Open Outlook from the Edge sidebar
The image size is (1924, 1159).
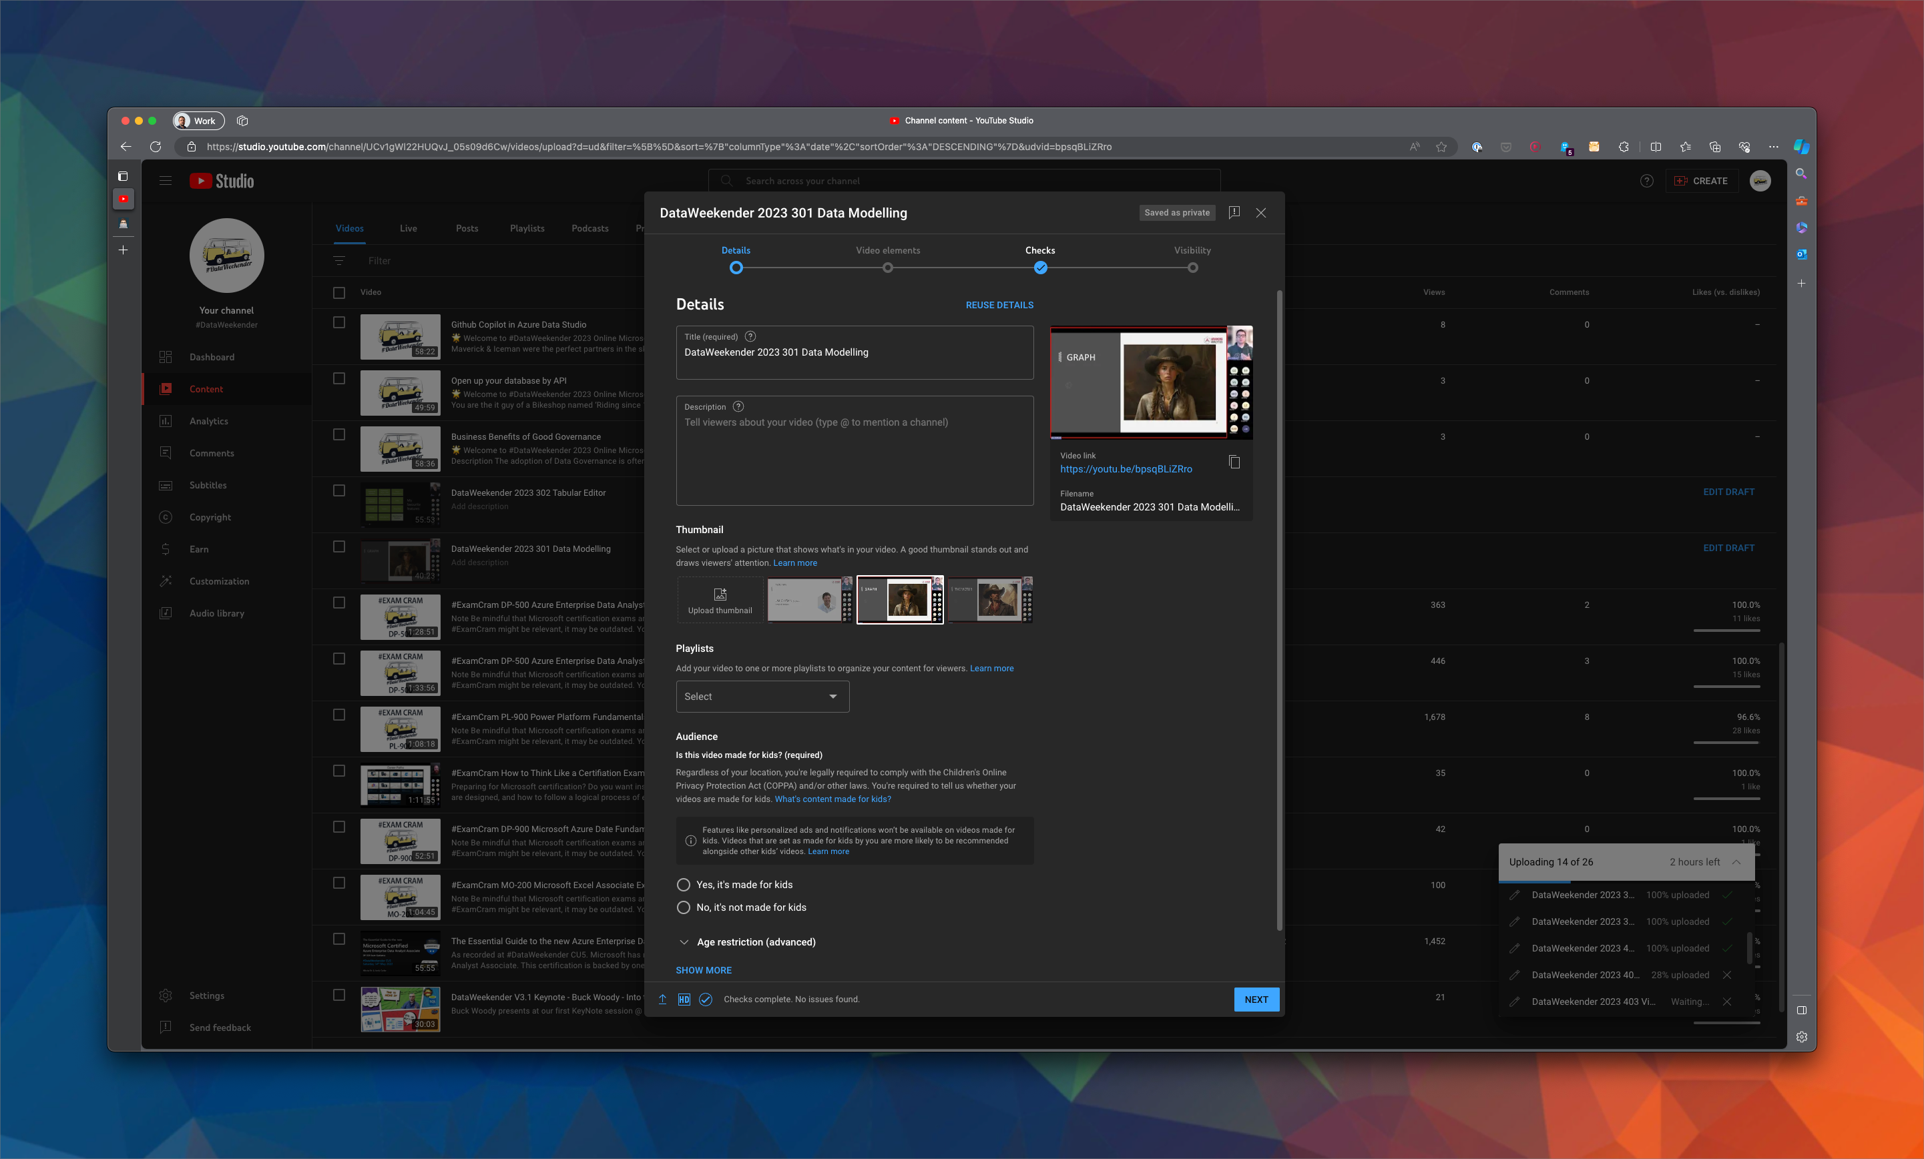point(1801,254)
